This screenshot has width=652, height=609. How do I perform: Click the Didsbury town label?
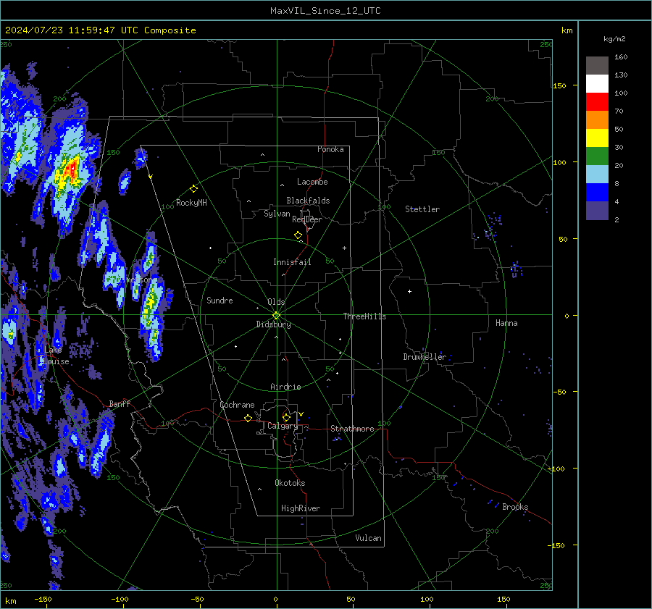tap(273, 324)
